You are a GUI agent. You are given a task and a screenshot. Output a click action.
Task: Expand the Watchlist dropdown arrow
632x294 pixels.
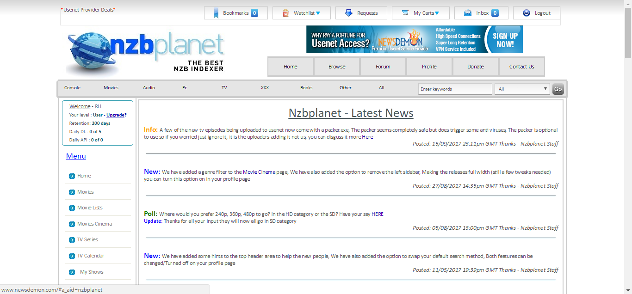point(318,13)
